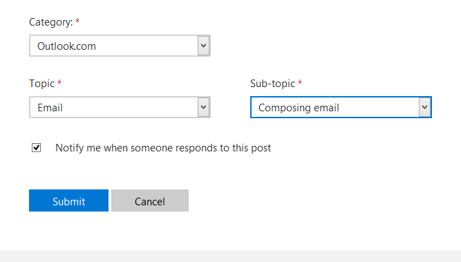Click the red asterisk beside Category
The height and width of the screenshot is (262, 461).
click(77, 21)
